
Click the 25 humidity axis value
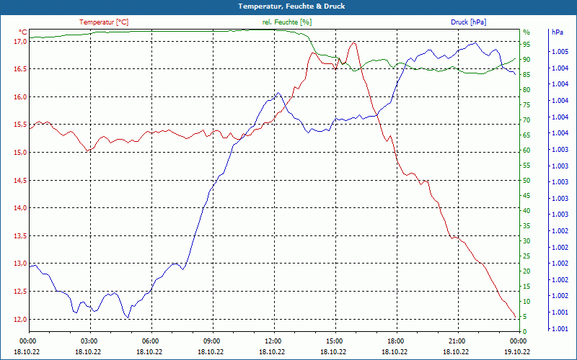(527, 256)
